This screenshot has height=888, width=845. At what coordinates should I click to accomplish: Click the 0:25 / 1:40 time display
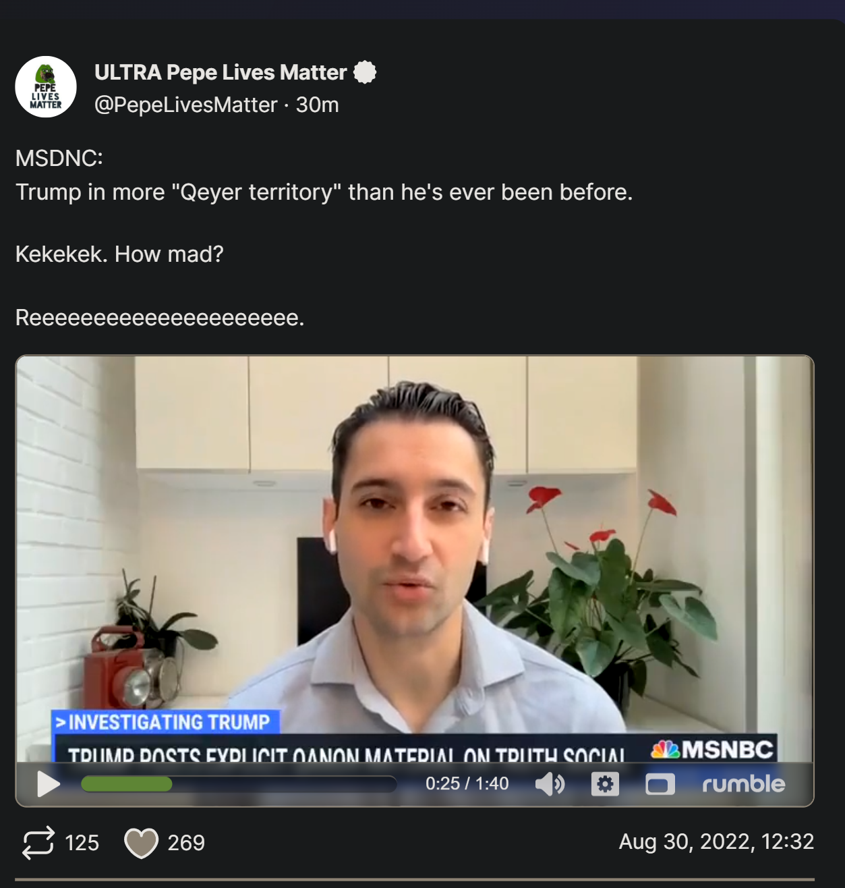467,783
